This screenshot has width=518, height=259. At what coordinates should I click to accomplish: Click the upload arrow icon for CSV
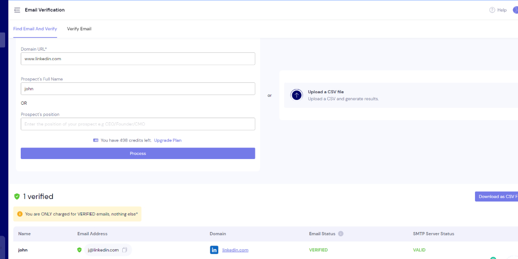click(296, 95)
